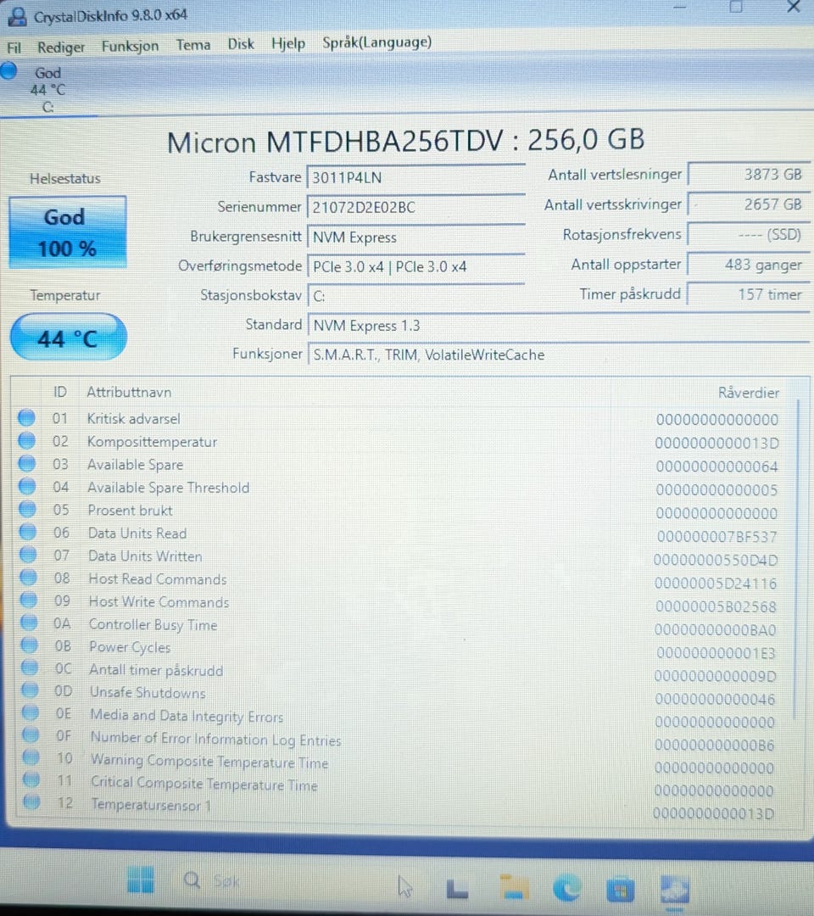Click the Helsestatus label
This screenshot has height=916, width=814.
coord(64,178)
